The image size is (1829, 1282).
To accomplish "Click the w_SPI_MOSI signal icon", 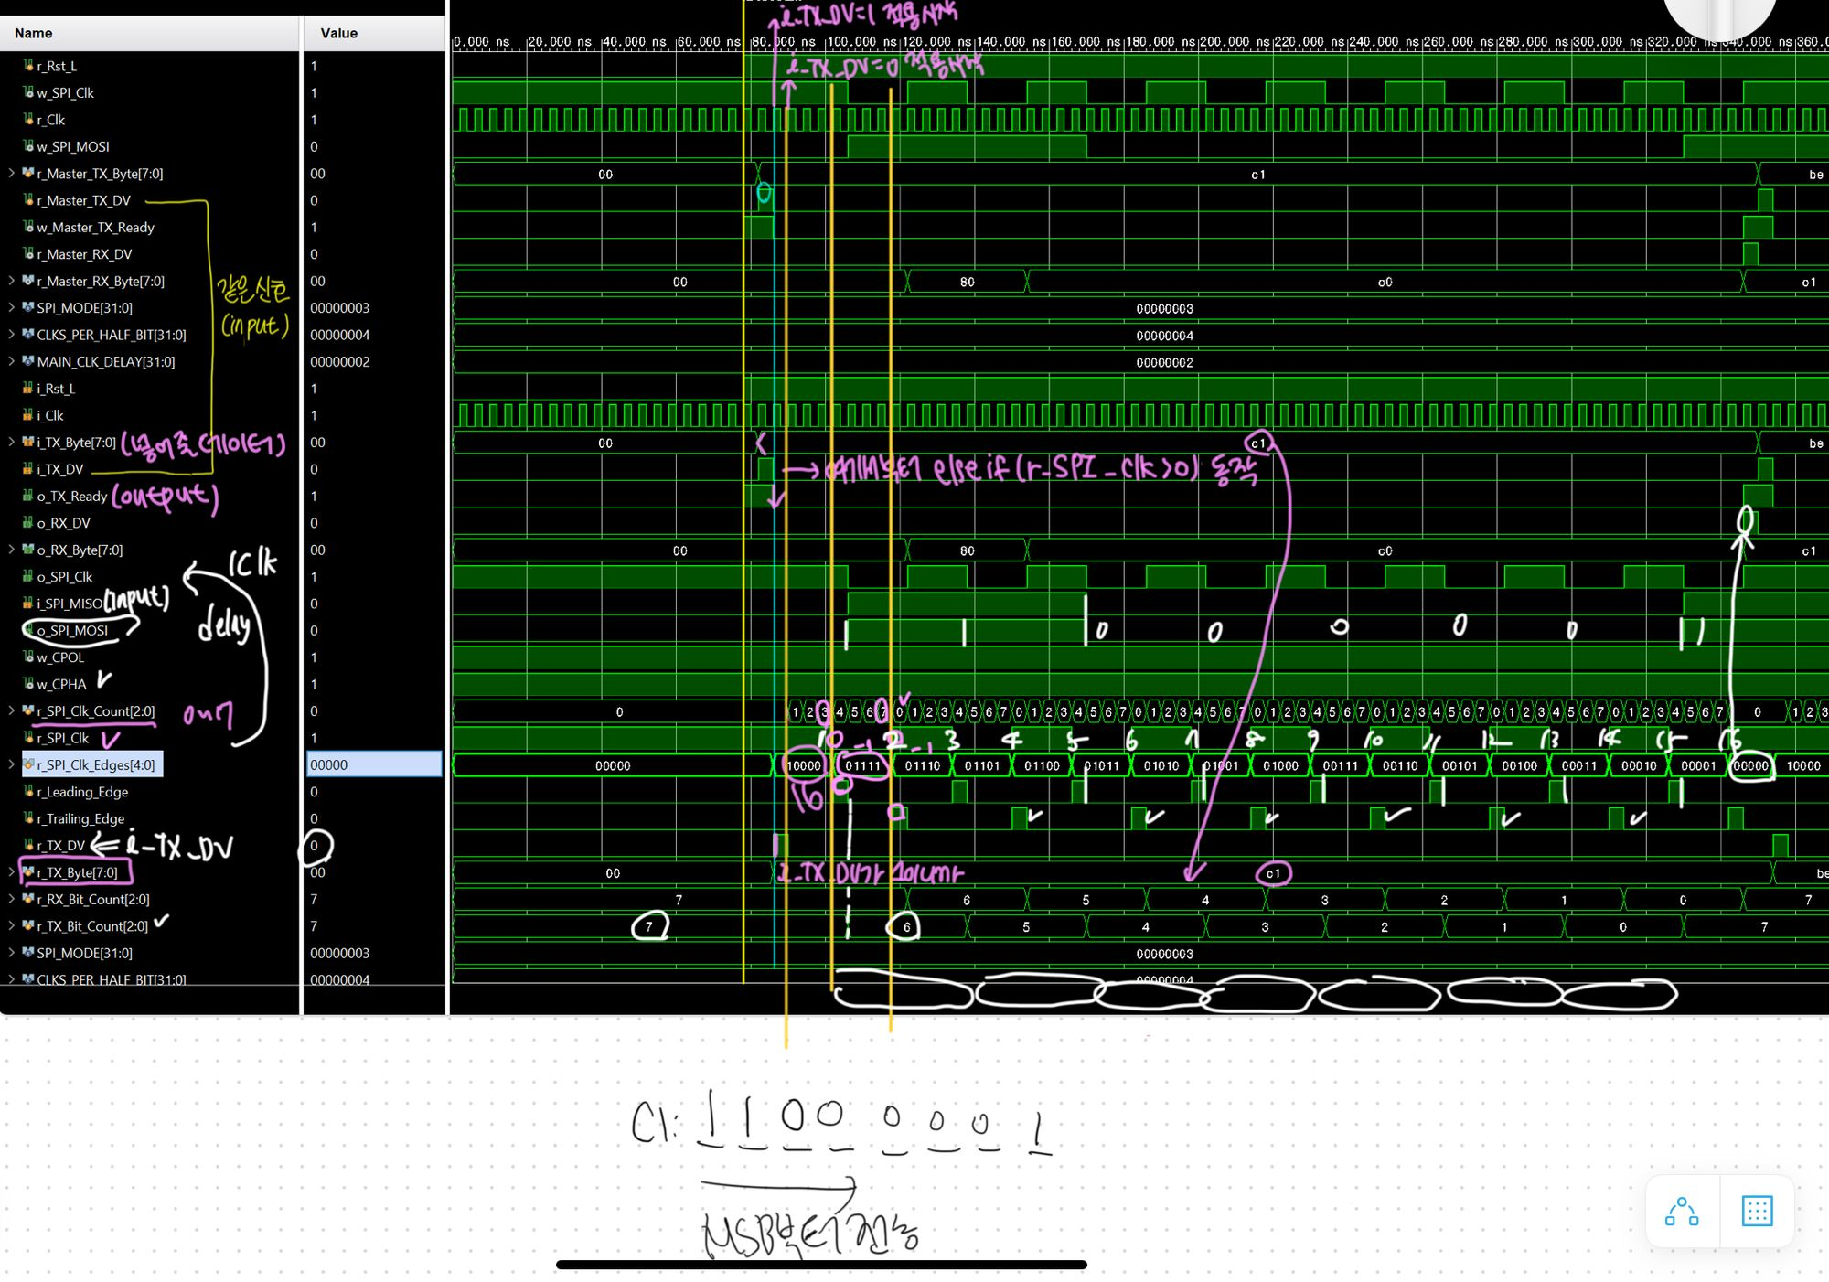I will coord(28,146).
